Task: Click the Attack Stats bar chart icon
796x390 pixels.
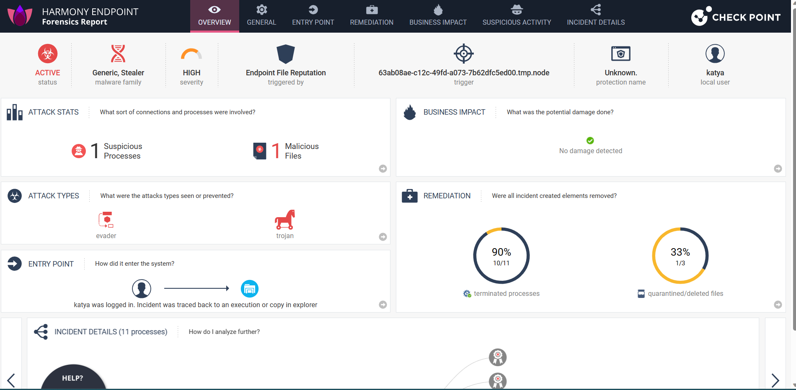Action: click(x=15, y=112)
